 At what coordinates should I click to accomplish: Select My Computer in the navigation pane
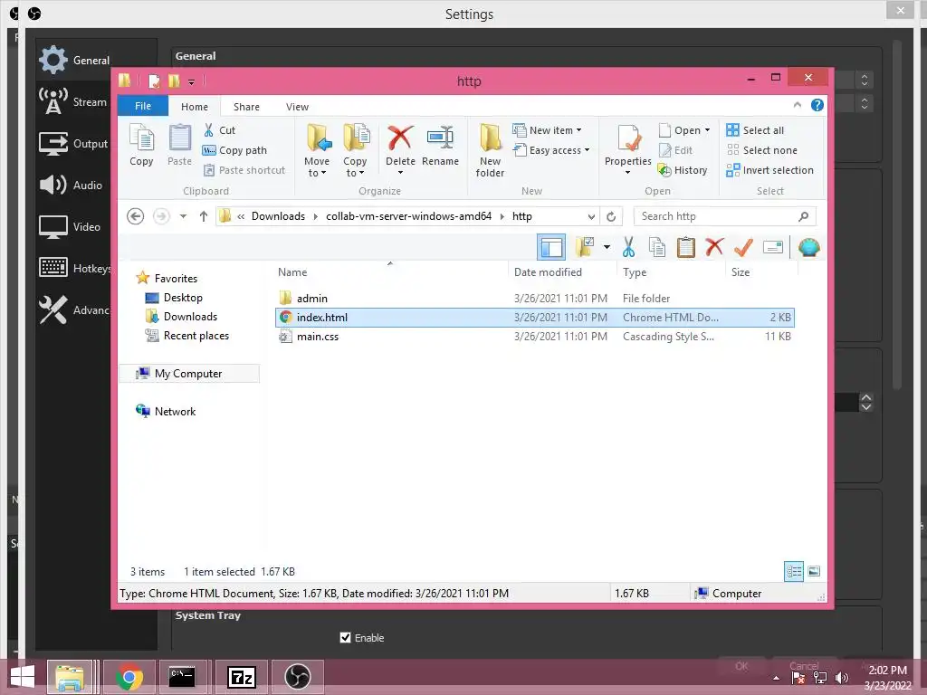(188, 374)
